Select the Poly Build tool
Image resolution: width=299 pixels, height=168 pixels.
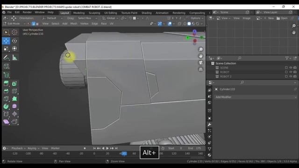pyautogui.click(x=14, y=98)
